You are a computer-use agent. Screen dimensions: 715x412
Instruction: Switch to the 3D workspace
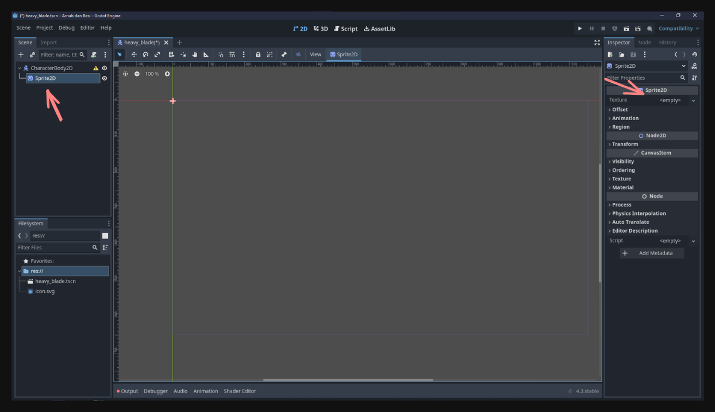321,29
